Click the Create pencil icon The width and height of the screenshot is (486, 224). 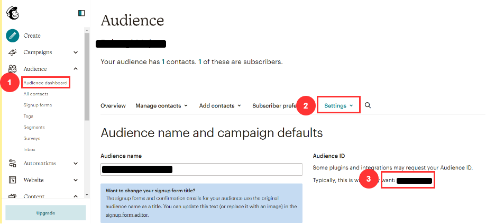(x=12, y=35)
